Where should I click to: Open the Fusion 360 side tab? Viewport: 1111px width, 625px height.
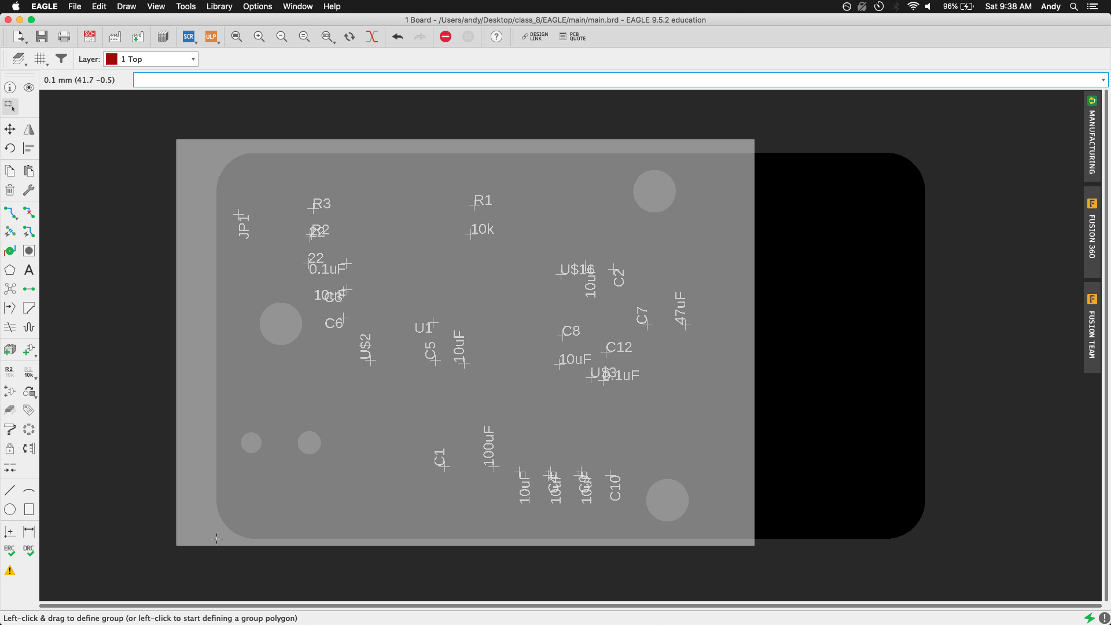[1092, 231]
